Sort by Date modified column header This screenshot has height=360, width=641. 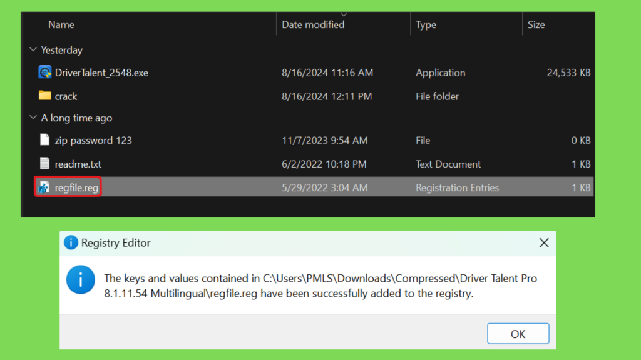[x=313, y=24]
